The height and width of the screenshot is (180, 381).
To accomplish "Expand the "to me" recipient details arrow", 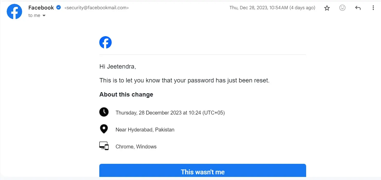I will 44,16.
